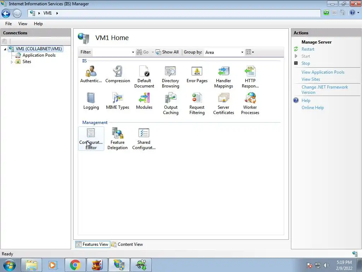This screenshot has height=272, width=362.
Task: Open the help question mark icon in the top toolbar
Action: [x=352, y=12]
